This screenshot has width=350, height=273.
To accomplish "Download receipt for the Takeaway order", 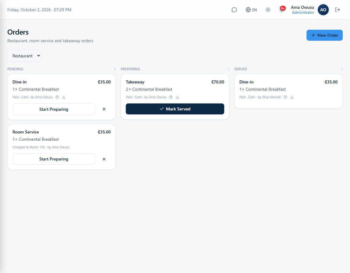I will 177,97.
